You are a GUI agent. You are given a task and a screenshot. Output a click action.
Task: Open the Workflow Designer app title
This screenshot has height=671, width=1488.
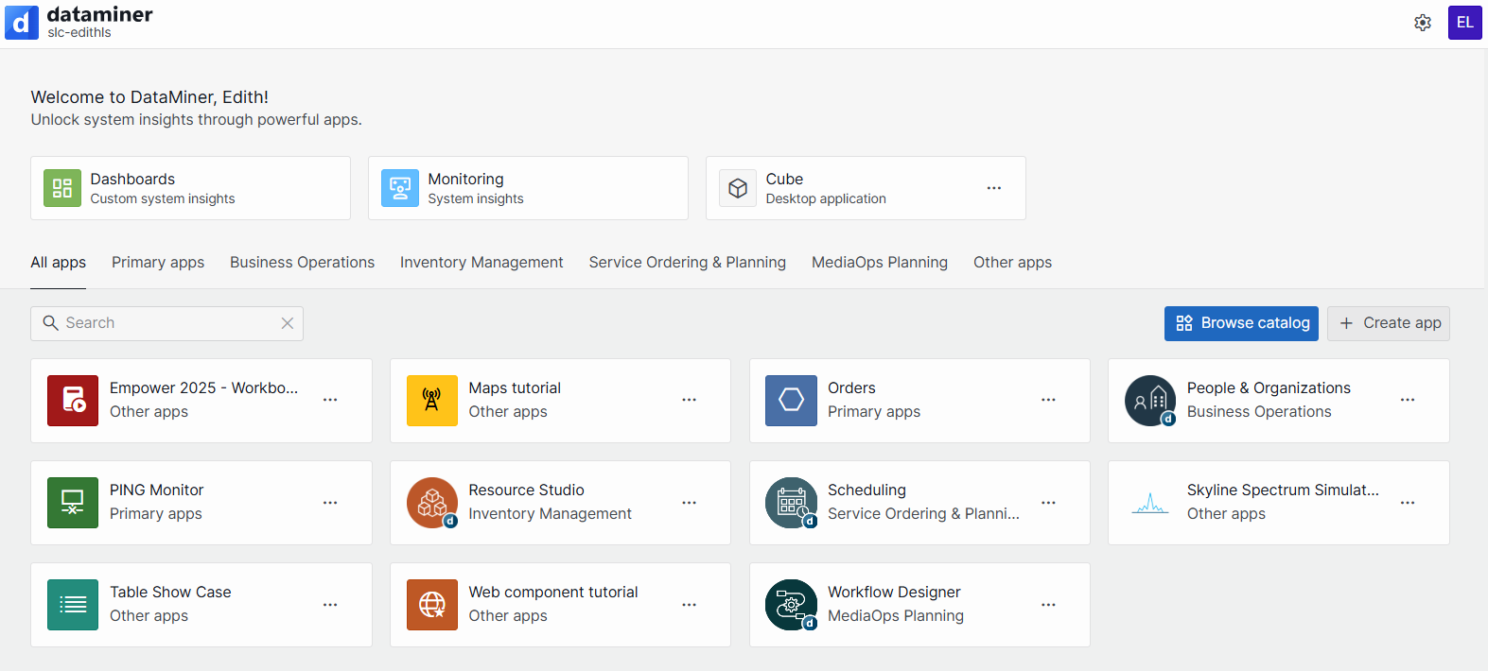point(894,592)
